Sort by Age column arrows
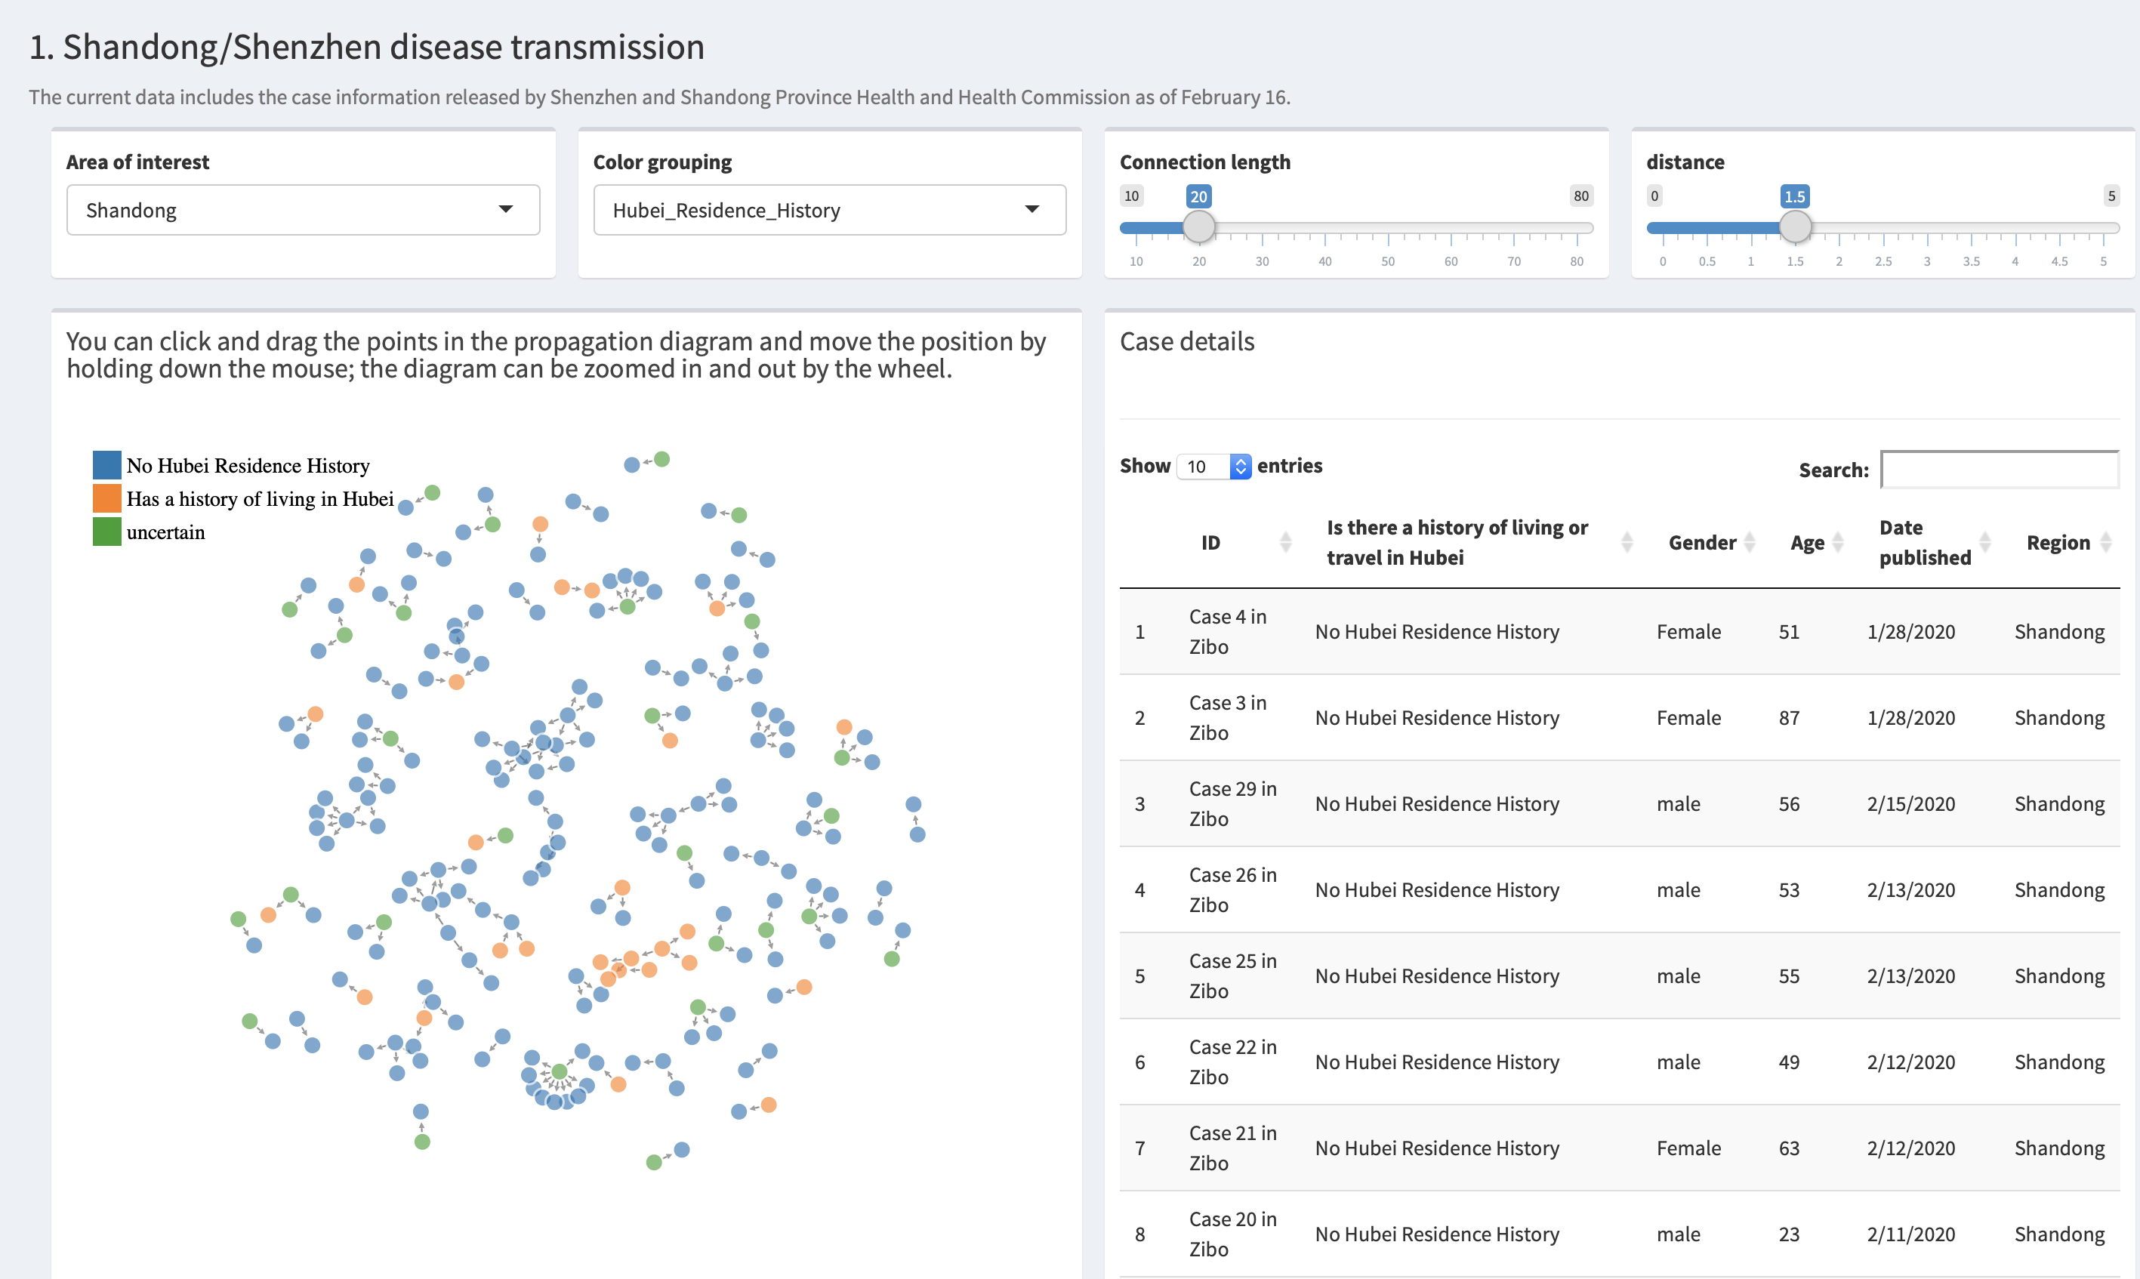 click(1837, 542)
